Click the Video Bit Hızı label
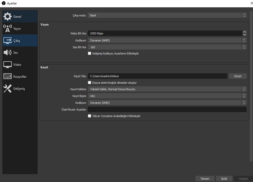 point(78,33)
